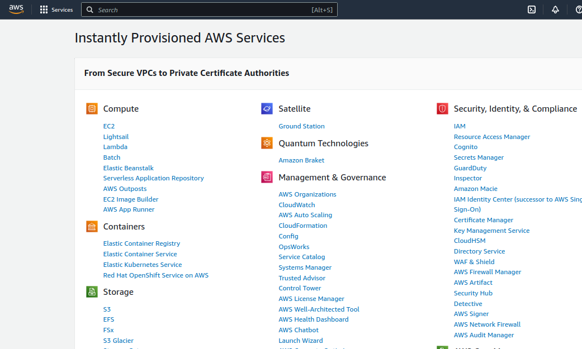The image size is (582, 349).
Task: Open the Services menu label
Action: coord(62,9)
